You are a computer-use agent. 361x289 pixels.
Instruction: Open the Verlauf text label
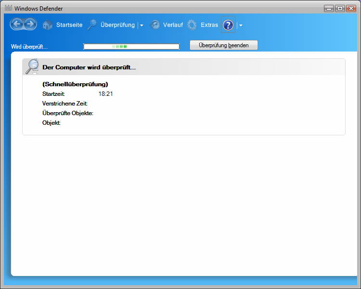(173, 25)
